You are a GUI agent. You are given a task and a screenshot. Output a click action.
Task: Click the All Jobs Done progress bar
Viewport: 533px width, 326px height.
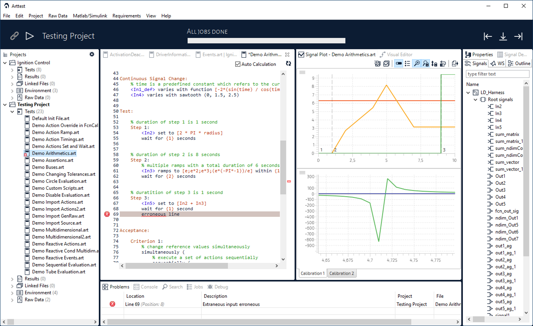pos(266,40)
